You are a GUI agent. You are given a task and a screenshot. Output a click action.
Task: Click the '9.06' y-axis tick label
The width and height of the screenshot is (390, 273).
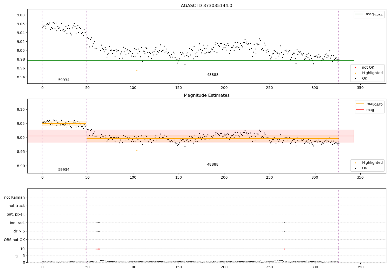tap(21, 24)
